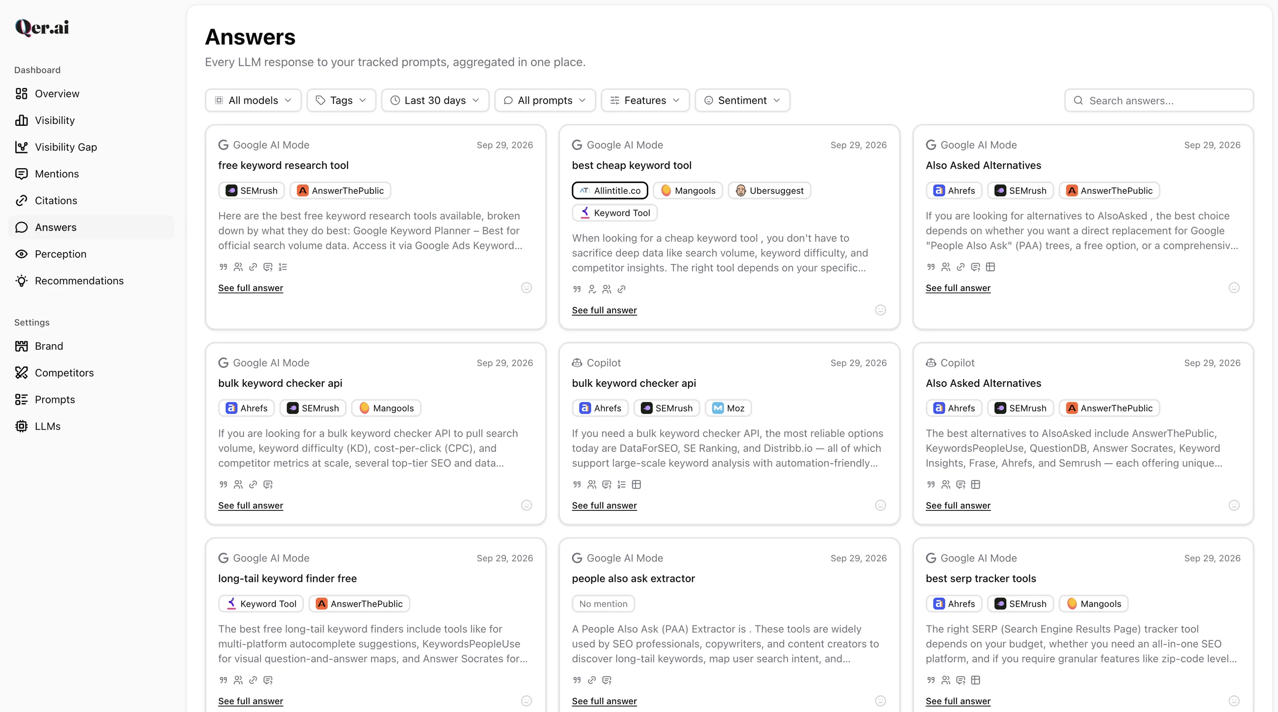
Task: Click the Qer.ai logo
Action: (x=42, y=27)
